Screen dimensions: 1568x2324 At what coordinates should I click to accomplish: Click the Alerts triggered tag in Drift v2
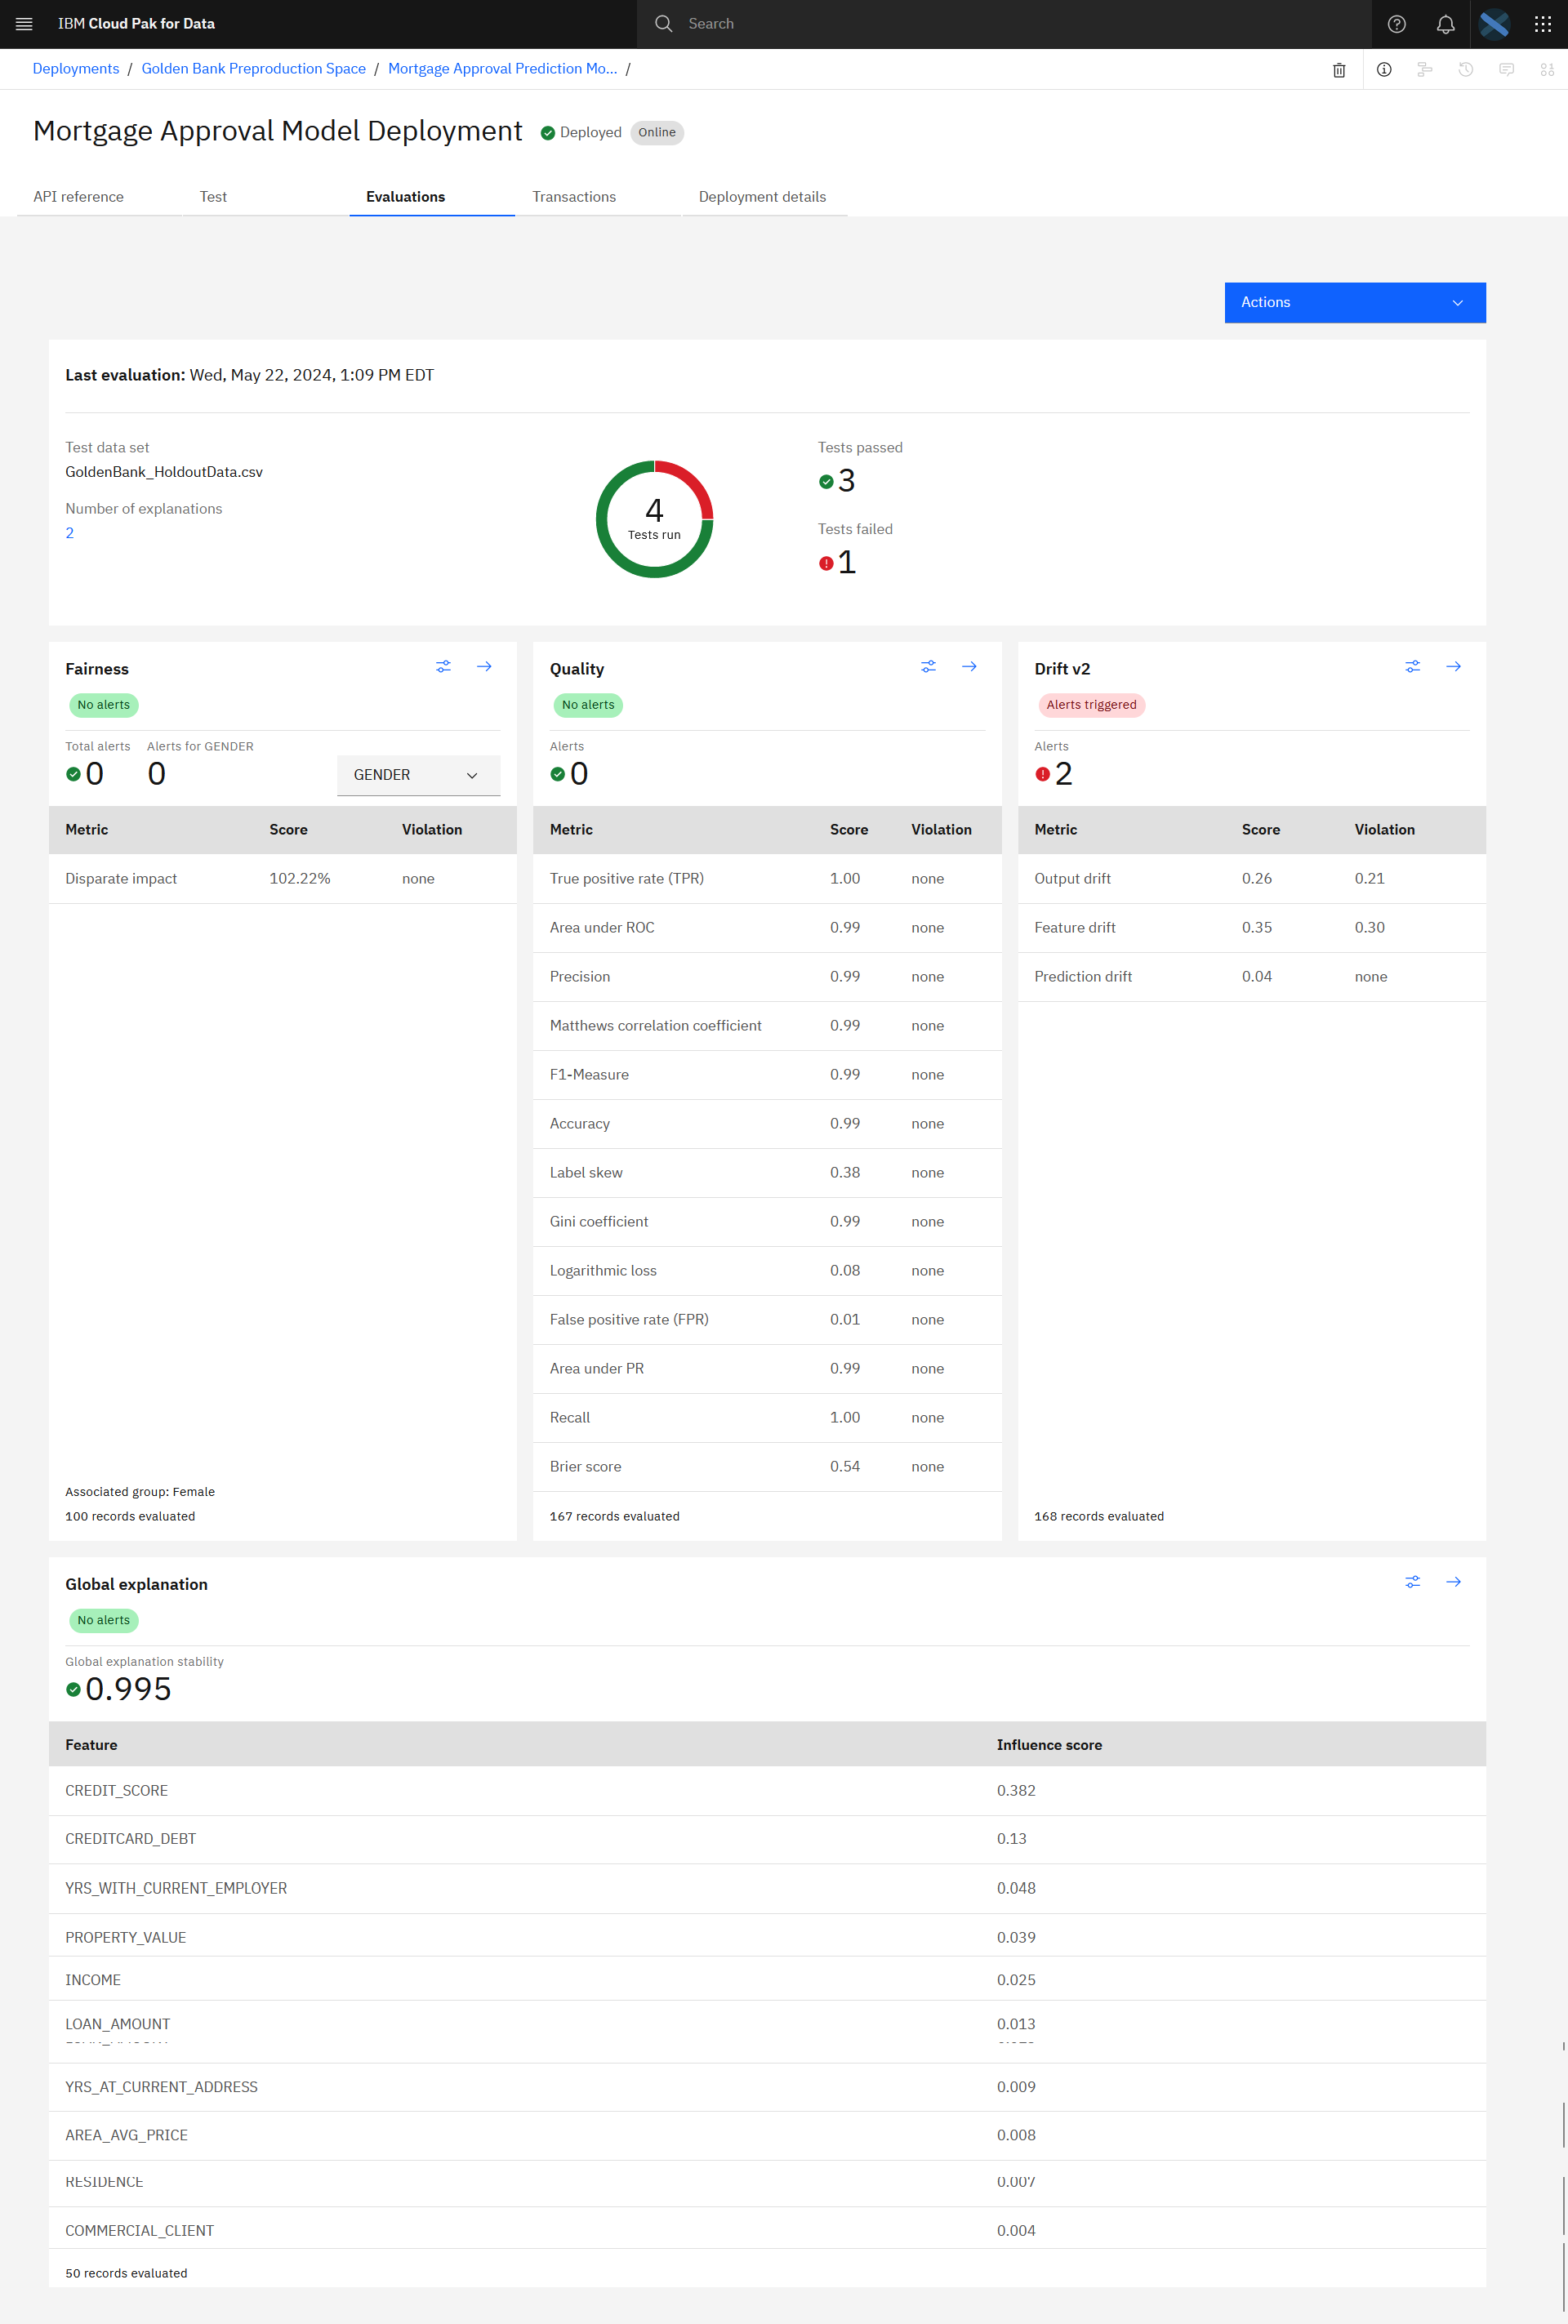coord(1091,705)
